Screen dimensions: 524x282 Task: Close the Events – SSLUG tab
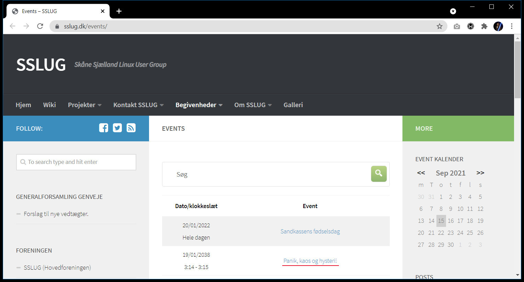pyautogui.click(x=103, y=11)
